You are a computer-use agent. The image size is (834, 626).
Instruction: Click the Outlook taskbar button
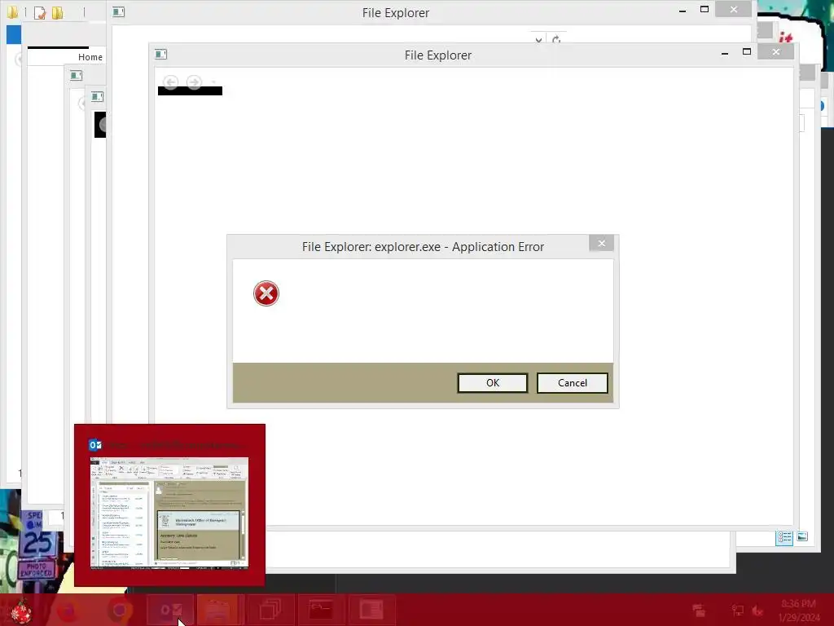(x=171, y=610)
